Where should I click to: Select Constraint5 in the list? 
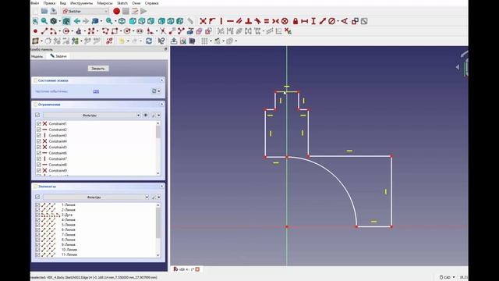[x=58, y=148]
